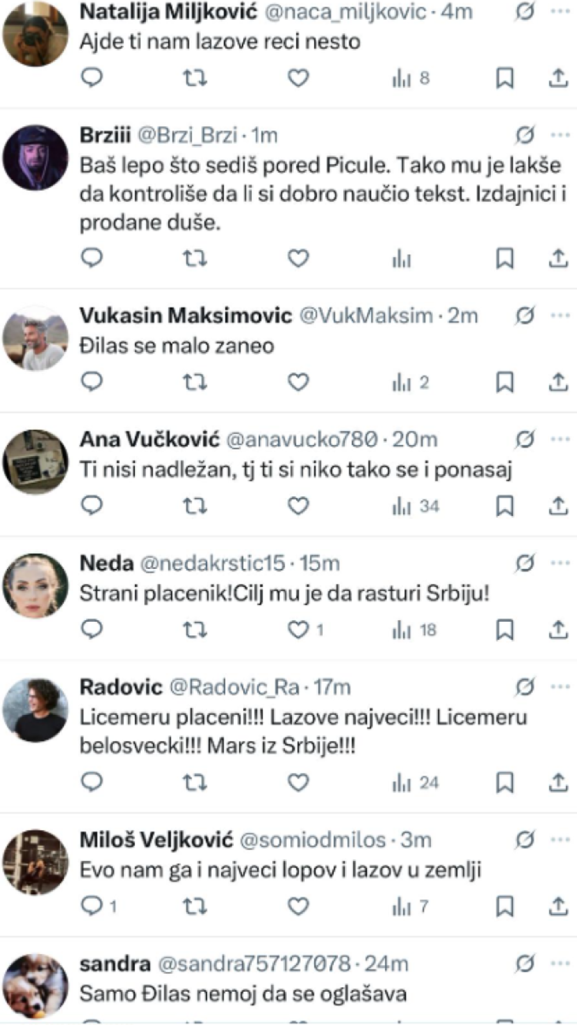Open Neda's avatar photo

click(35, 585)
